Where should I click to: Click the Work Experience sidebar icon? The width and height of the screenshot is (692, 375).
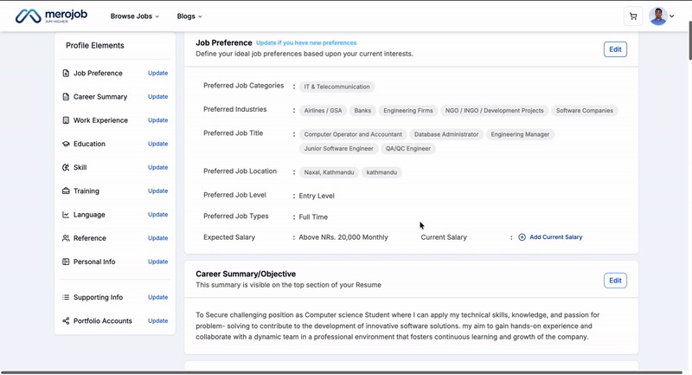66,120
